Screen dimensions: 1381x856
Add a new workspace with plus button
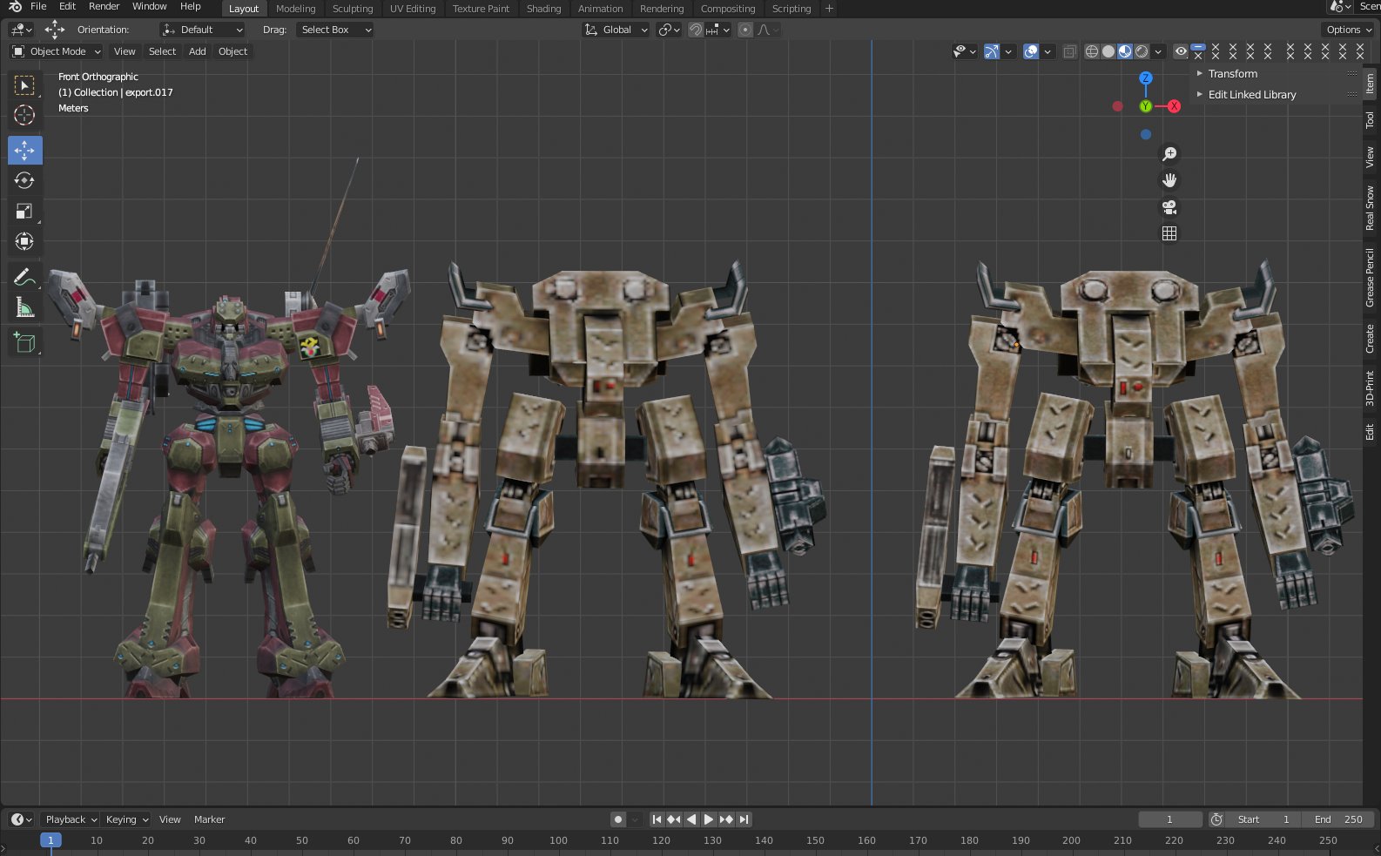coord(829,9)
